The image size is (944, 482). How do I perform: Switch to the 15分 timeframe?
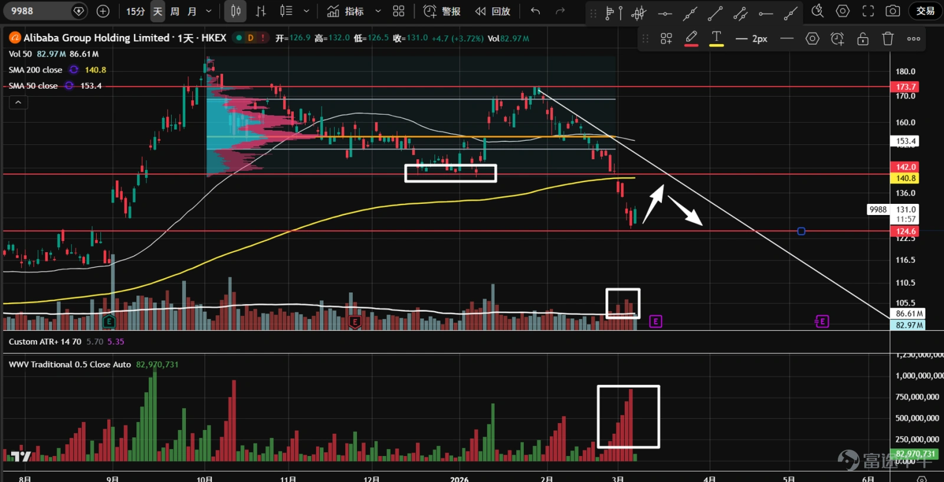pyautogui.click(x=135, y=11)
